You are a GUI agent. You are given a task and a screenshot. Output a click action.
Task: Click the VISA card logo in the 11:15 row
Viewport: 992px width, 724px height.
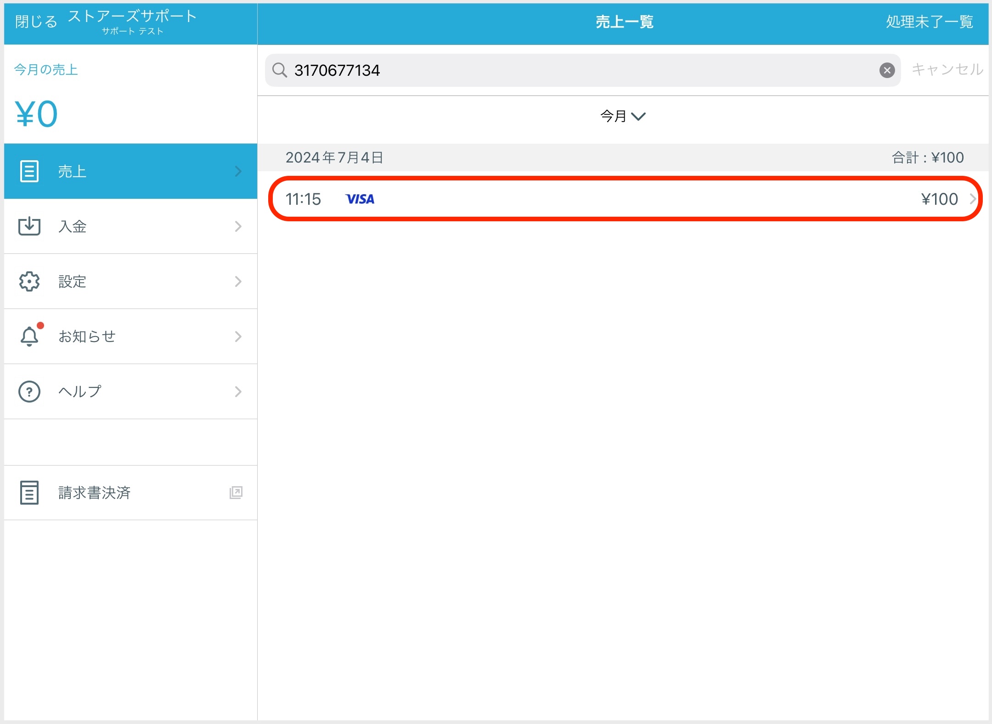click(x=360, y=199)
